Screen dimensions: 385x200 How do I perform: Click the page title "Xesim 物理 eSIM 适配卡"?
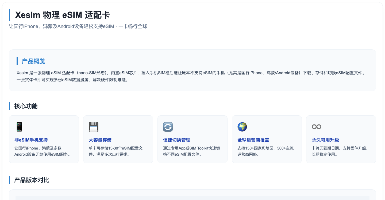coord(63,15)
